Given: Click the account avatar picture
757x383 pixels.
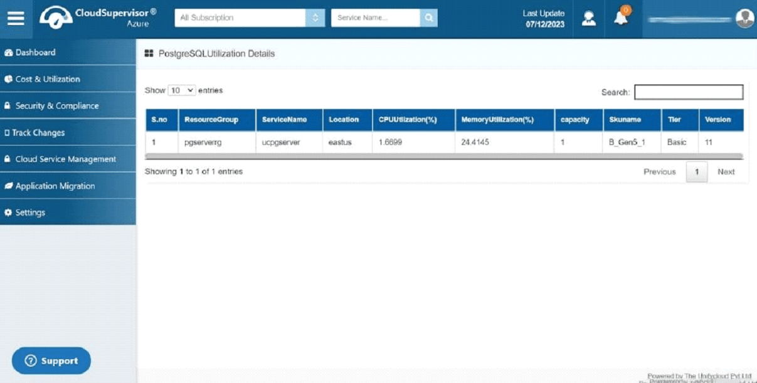Looking at the screenshot, I should (x=744, y=18).
